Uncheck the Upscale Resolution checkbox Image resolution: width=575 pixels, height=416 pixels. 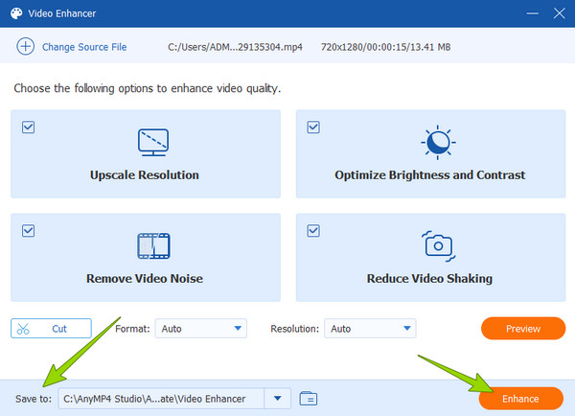pyautogui.click(x=28, y=127)
